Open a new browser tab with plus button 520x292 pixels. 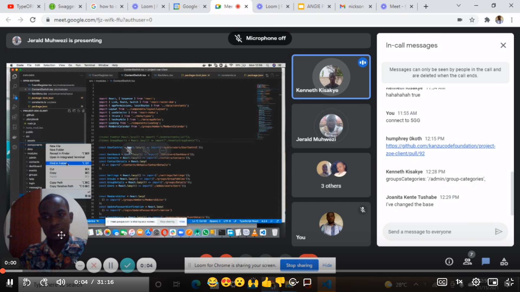click(426, 6)
